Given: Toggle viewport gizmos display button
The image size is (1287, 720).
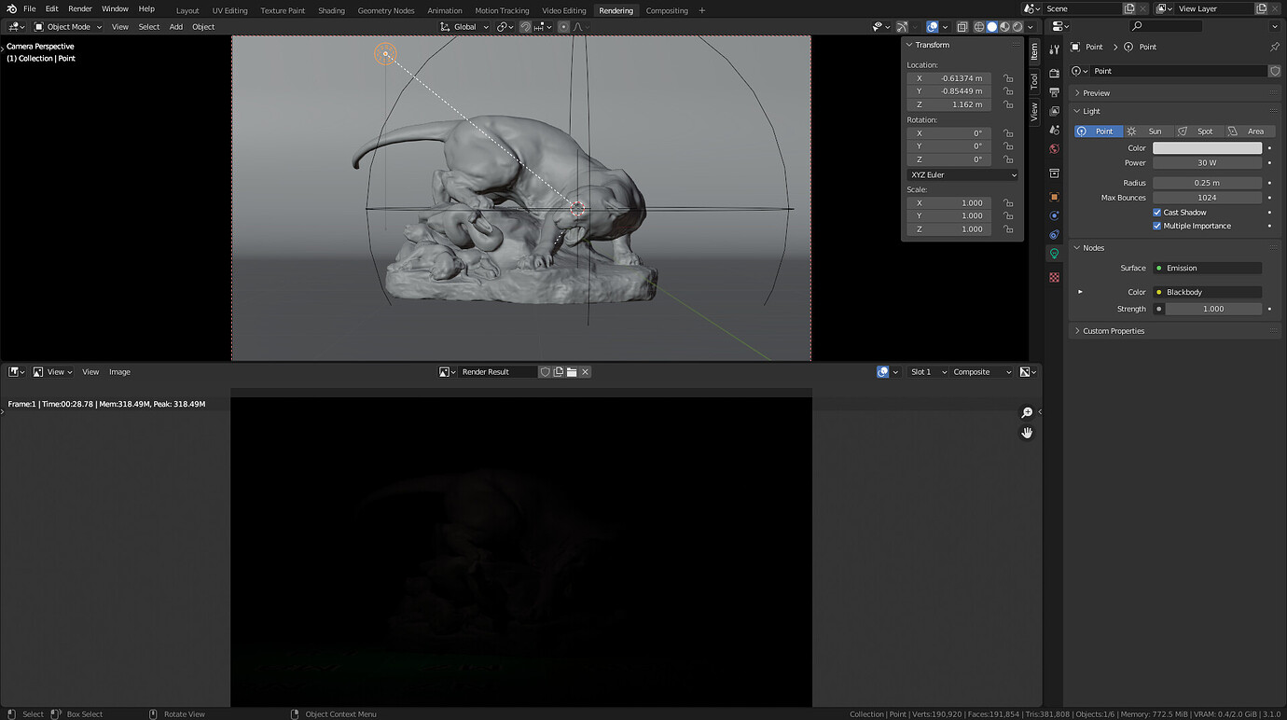Looking at the screenshot, I should (x=902, y=27).
